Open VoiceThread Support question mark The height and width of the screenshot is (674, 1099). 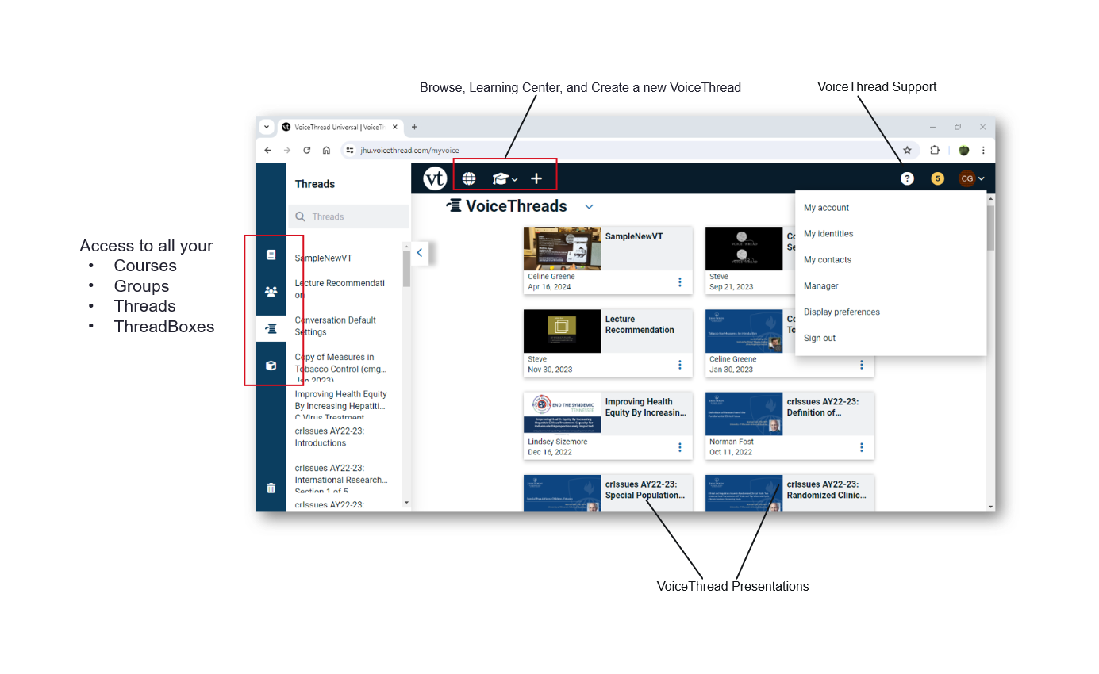click(907, 178)
